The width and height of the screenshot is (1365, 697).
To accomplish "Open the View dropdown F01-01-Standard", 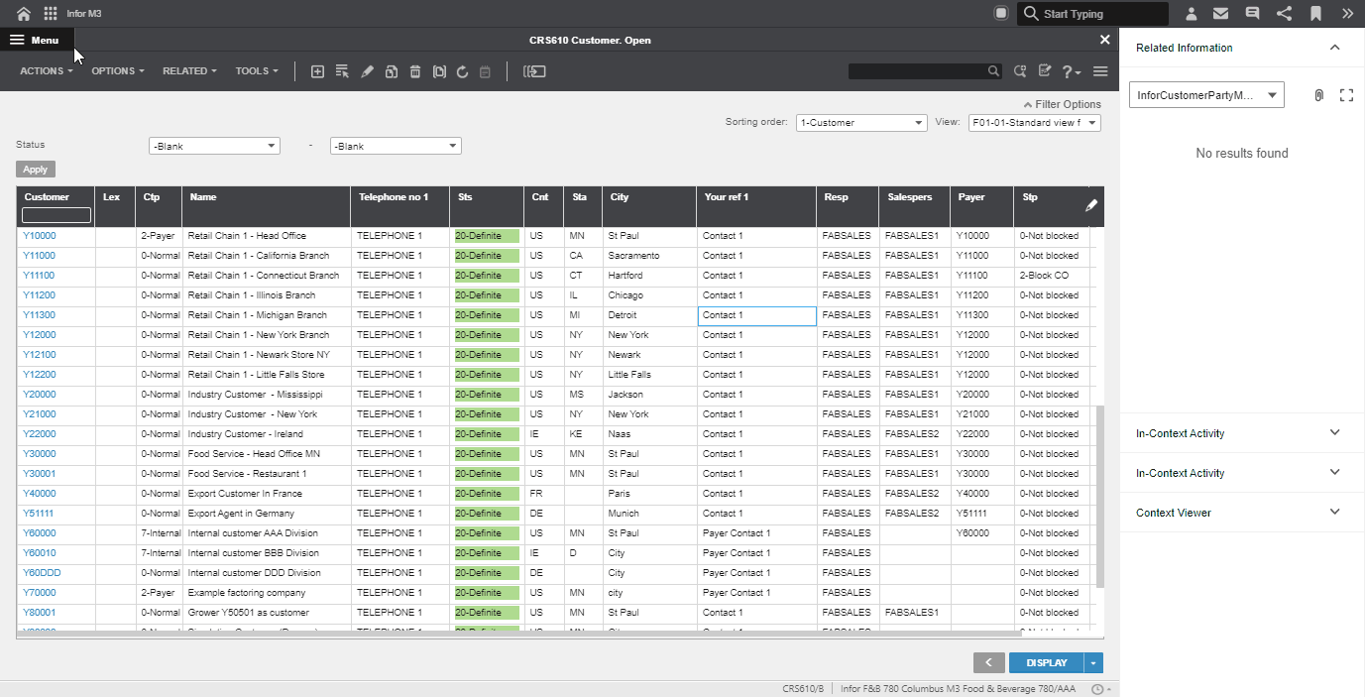I will pyautogui.click(x=1034, y=123).
